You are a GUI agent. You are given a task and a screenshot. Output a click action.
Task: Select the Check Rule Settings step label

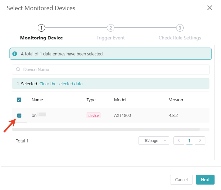180,38
